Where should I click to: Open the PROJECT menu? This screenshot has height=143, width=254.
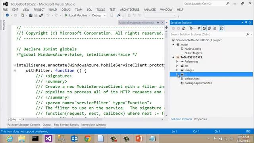coord(39,10)
